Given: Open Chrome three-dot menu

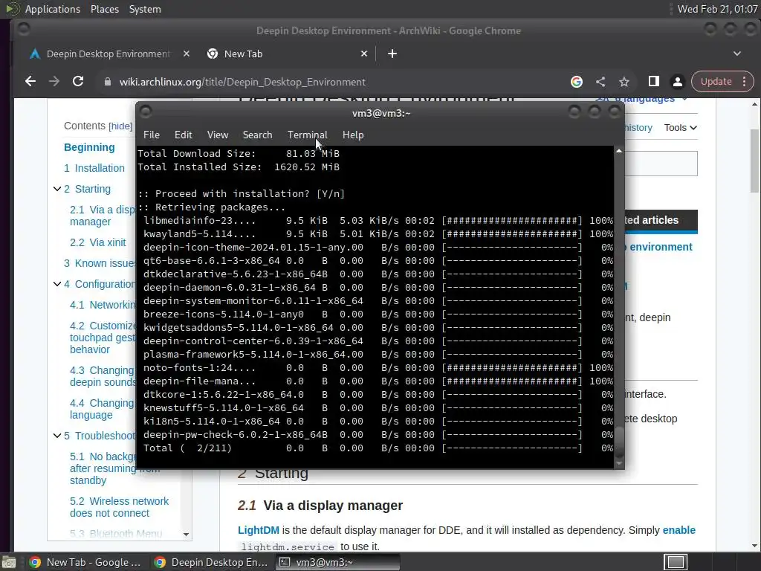Looking at the screenshot, I should pyautogui.click(x=744, y=82).
